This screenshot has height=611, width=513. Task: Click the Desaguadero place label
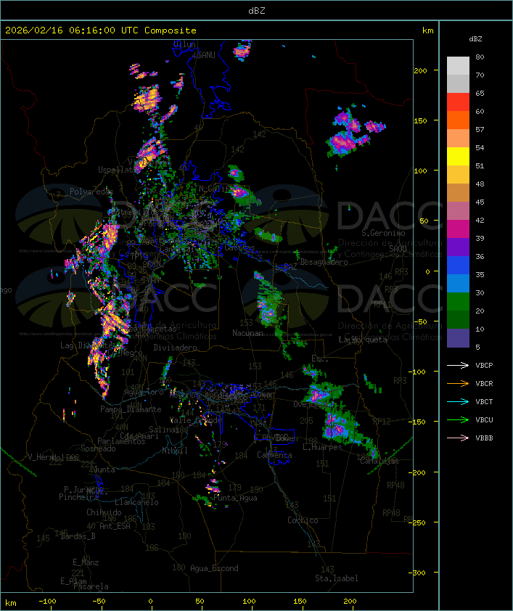point(324,262)
